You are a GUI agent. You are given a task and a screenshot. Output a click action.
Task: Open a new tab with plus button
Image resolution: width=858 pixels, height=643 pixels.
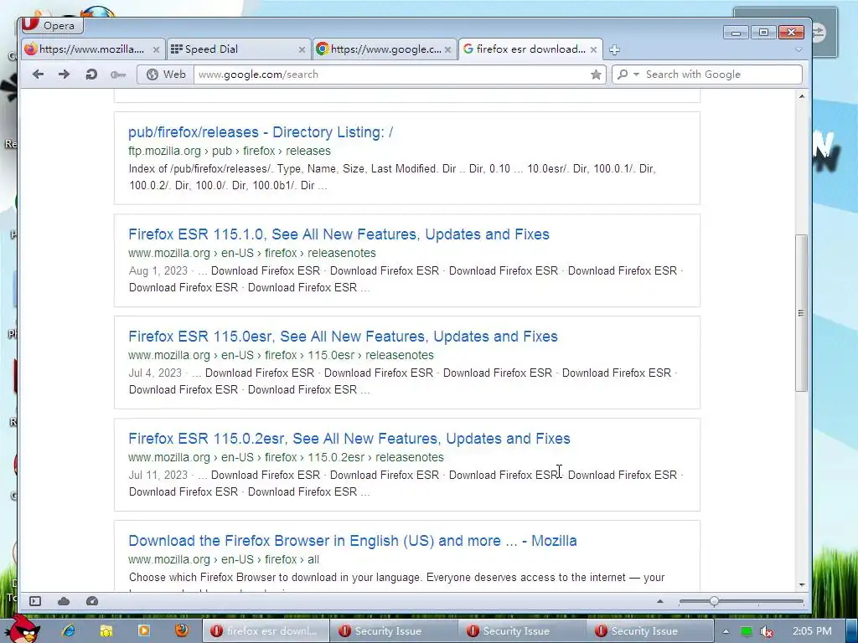click(x=614, y=49)
